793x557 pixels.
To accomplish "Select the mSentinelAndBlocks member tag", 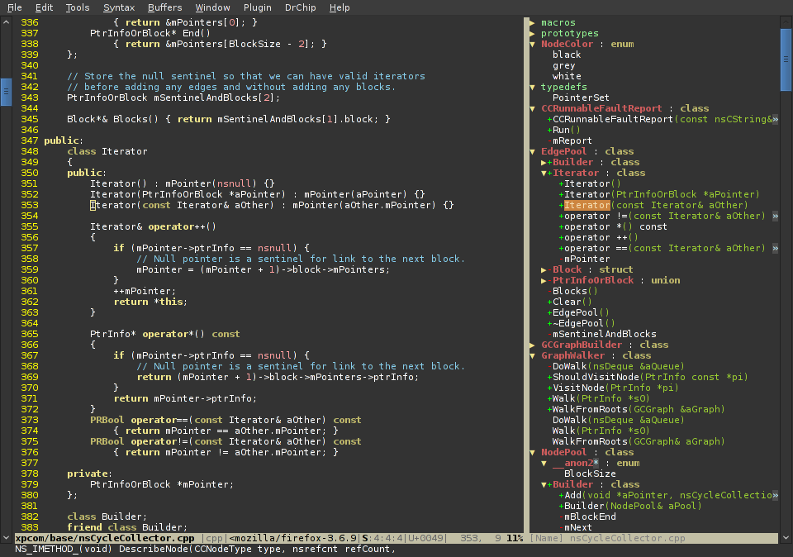I will 604,334.
